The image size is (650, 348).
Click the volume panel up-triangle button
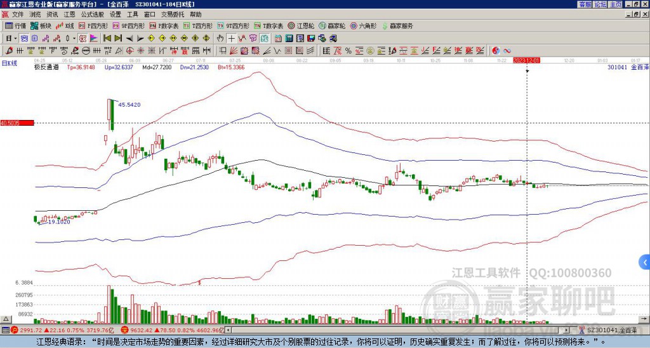point(5,319)
